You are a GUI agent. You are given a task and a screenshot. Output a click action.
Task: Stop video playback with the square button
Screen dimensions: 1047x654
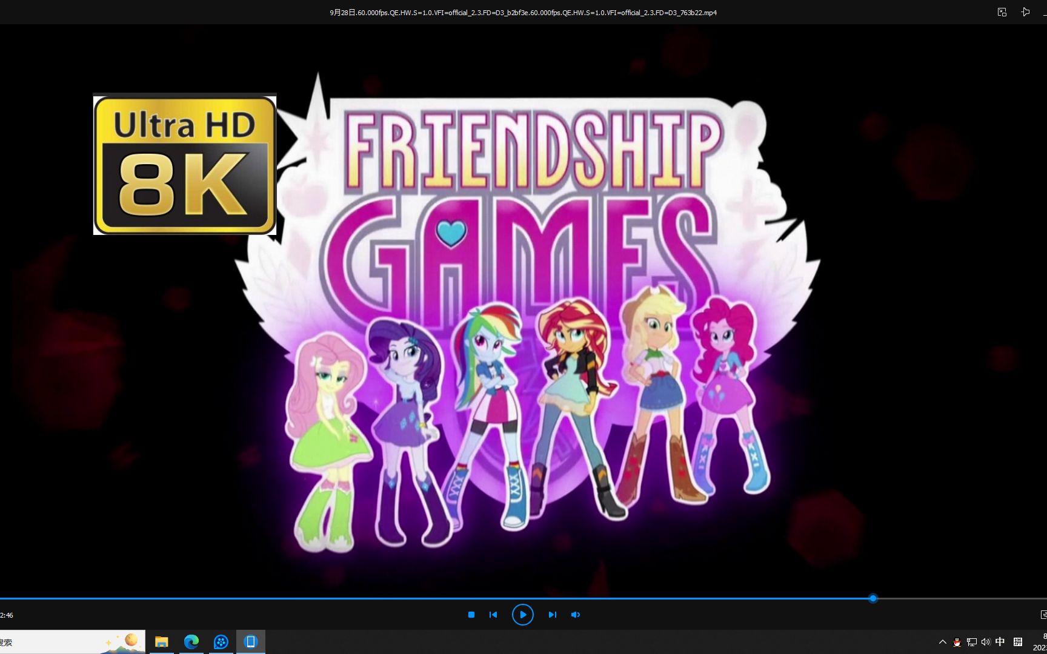coord(471,615)
